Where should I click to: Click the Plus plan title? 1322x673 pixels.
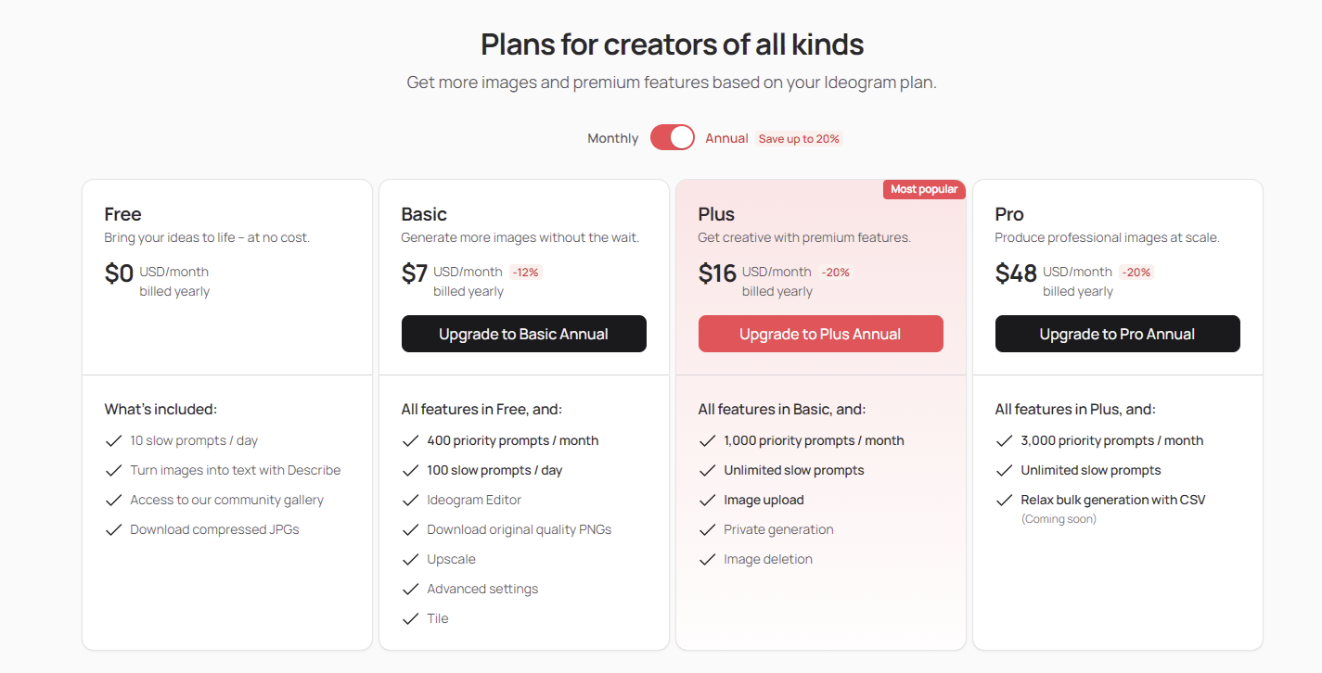pyautogui.click(x=716, y=214)
